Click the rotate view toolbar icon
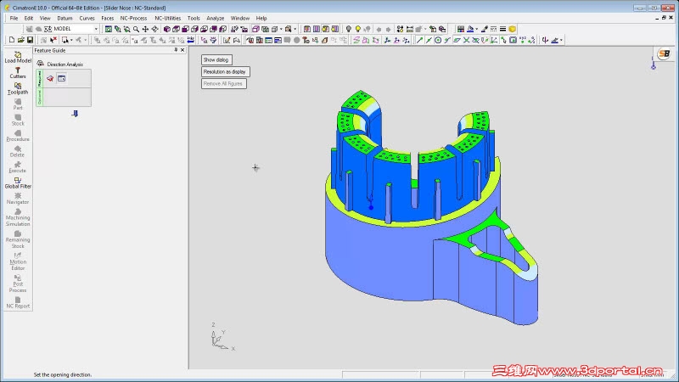The width and height of the screenshot is (679, 382). (x=154, y=29)
